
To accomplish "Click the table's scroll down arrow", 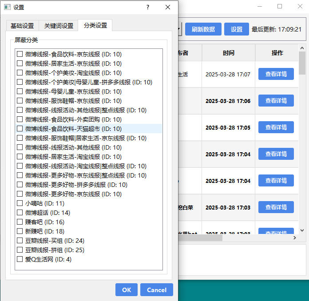I will pyautogui.click(x=302, y=230).
